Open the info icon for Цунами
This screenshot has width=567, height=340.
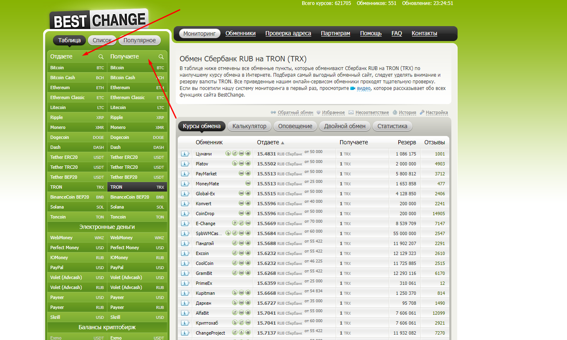pyautogui.click(x=185, y=154)
